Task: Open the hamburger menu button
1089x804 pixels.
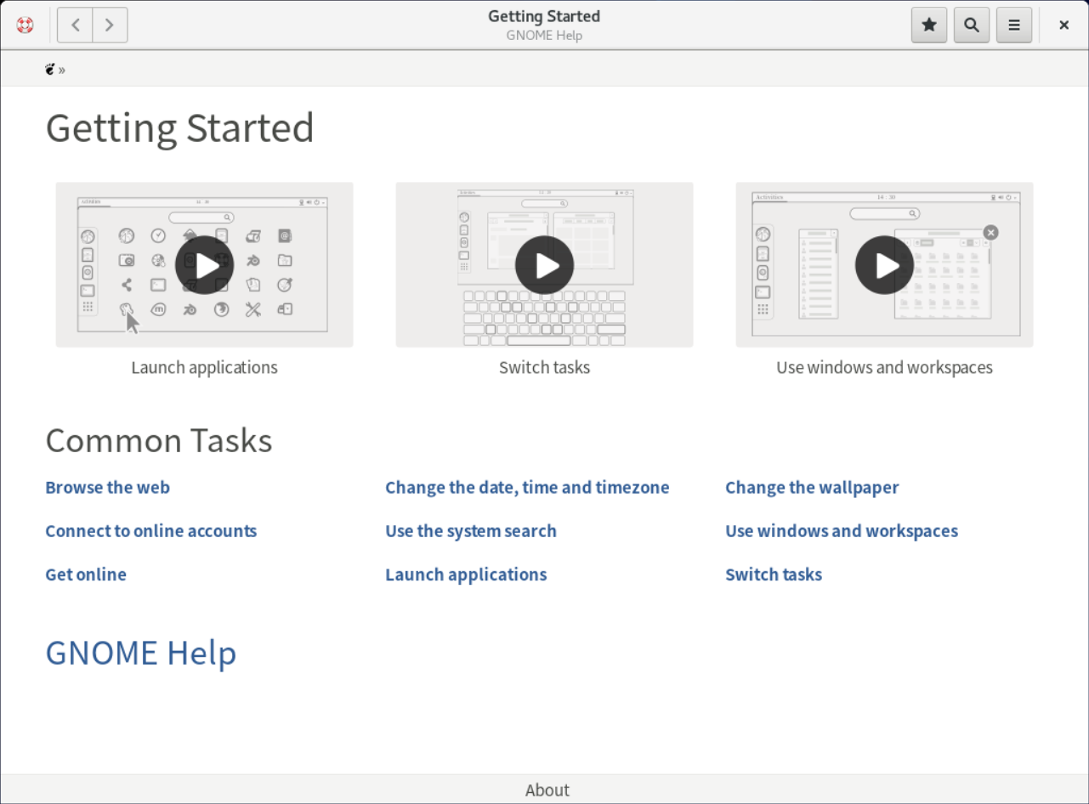Action: click(1014, 25)
